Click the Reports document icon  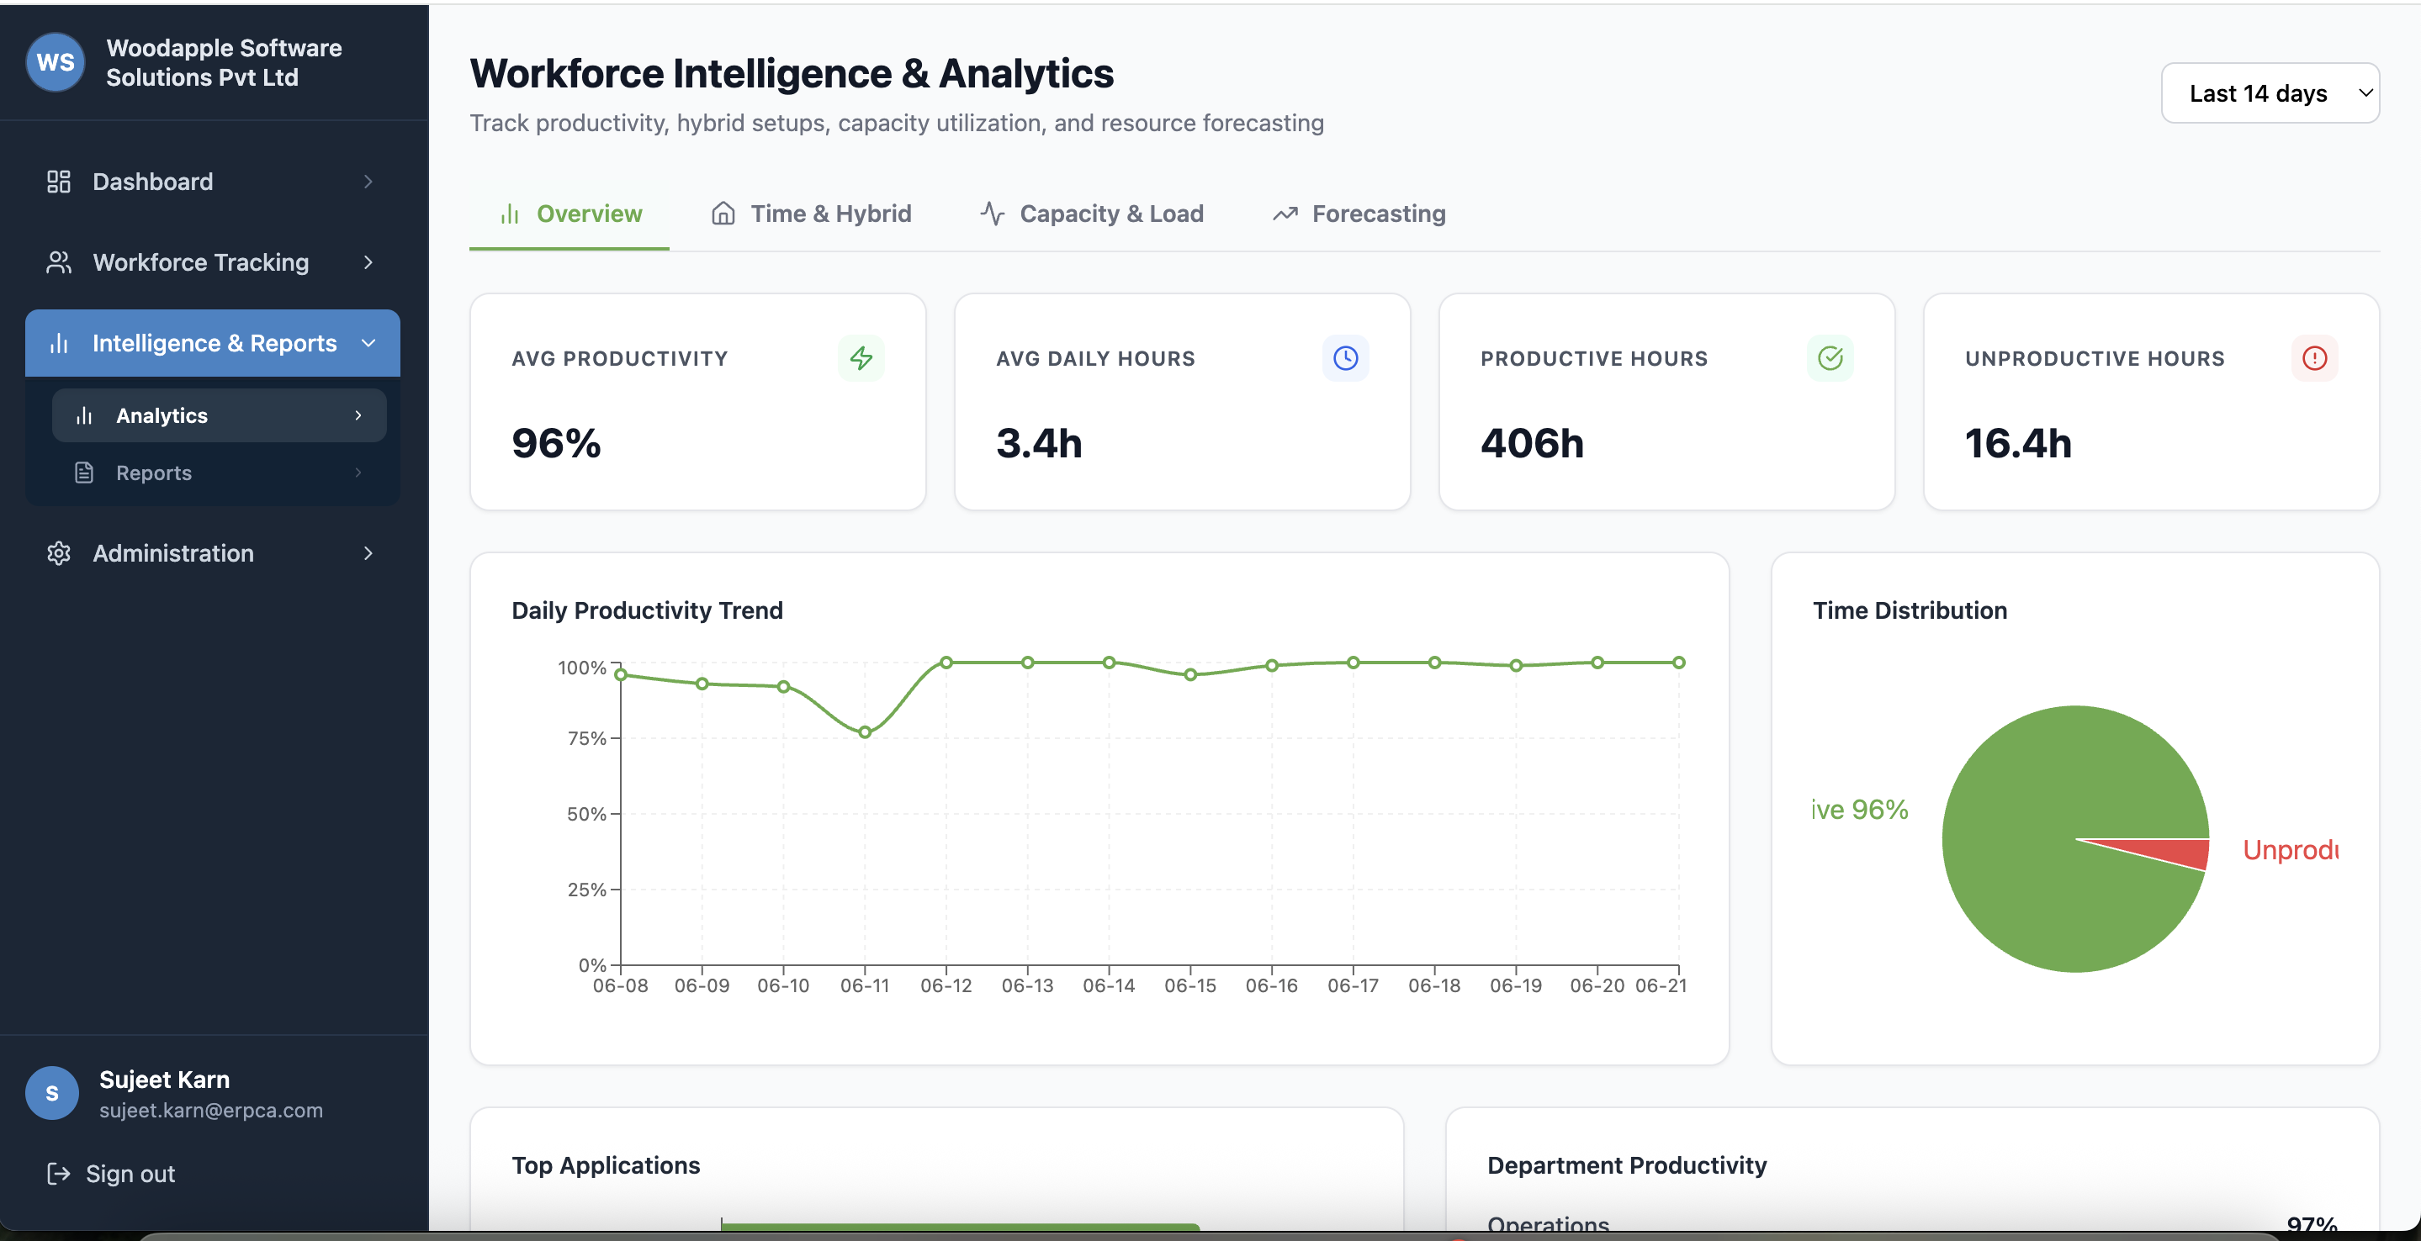tap(83, 473)
